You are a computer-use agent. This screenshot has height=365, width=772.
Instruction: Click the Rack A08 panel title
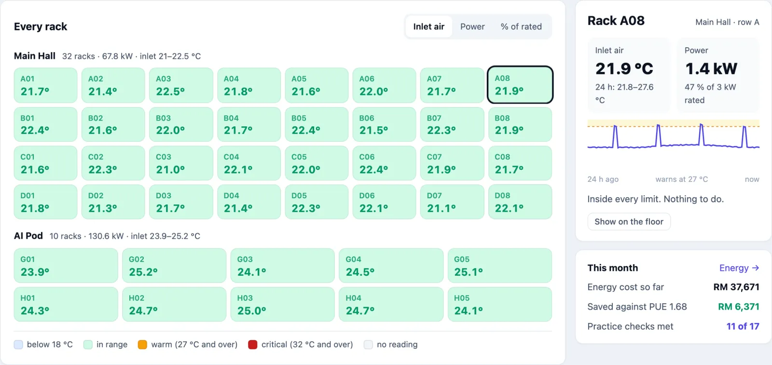616,21
